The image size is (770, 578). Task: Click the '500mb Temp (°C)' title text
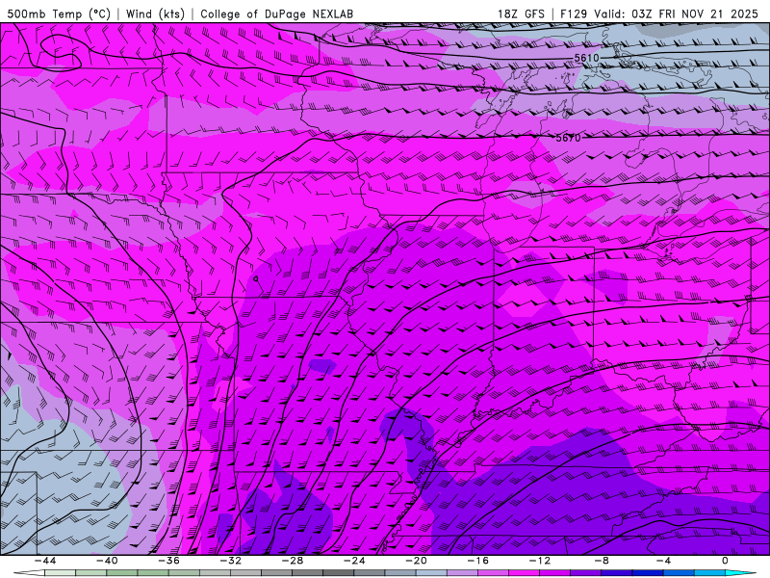59,13
